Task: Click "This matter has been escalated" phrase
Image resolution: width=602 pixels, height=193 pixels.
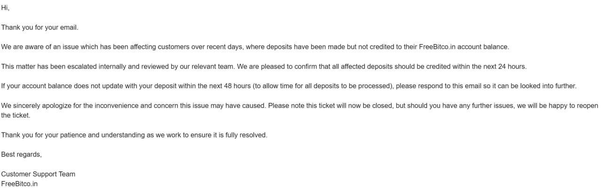Action: pos(48,67)
